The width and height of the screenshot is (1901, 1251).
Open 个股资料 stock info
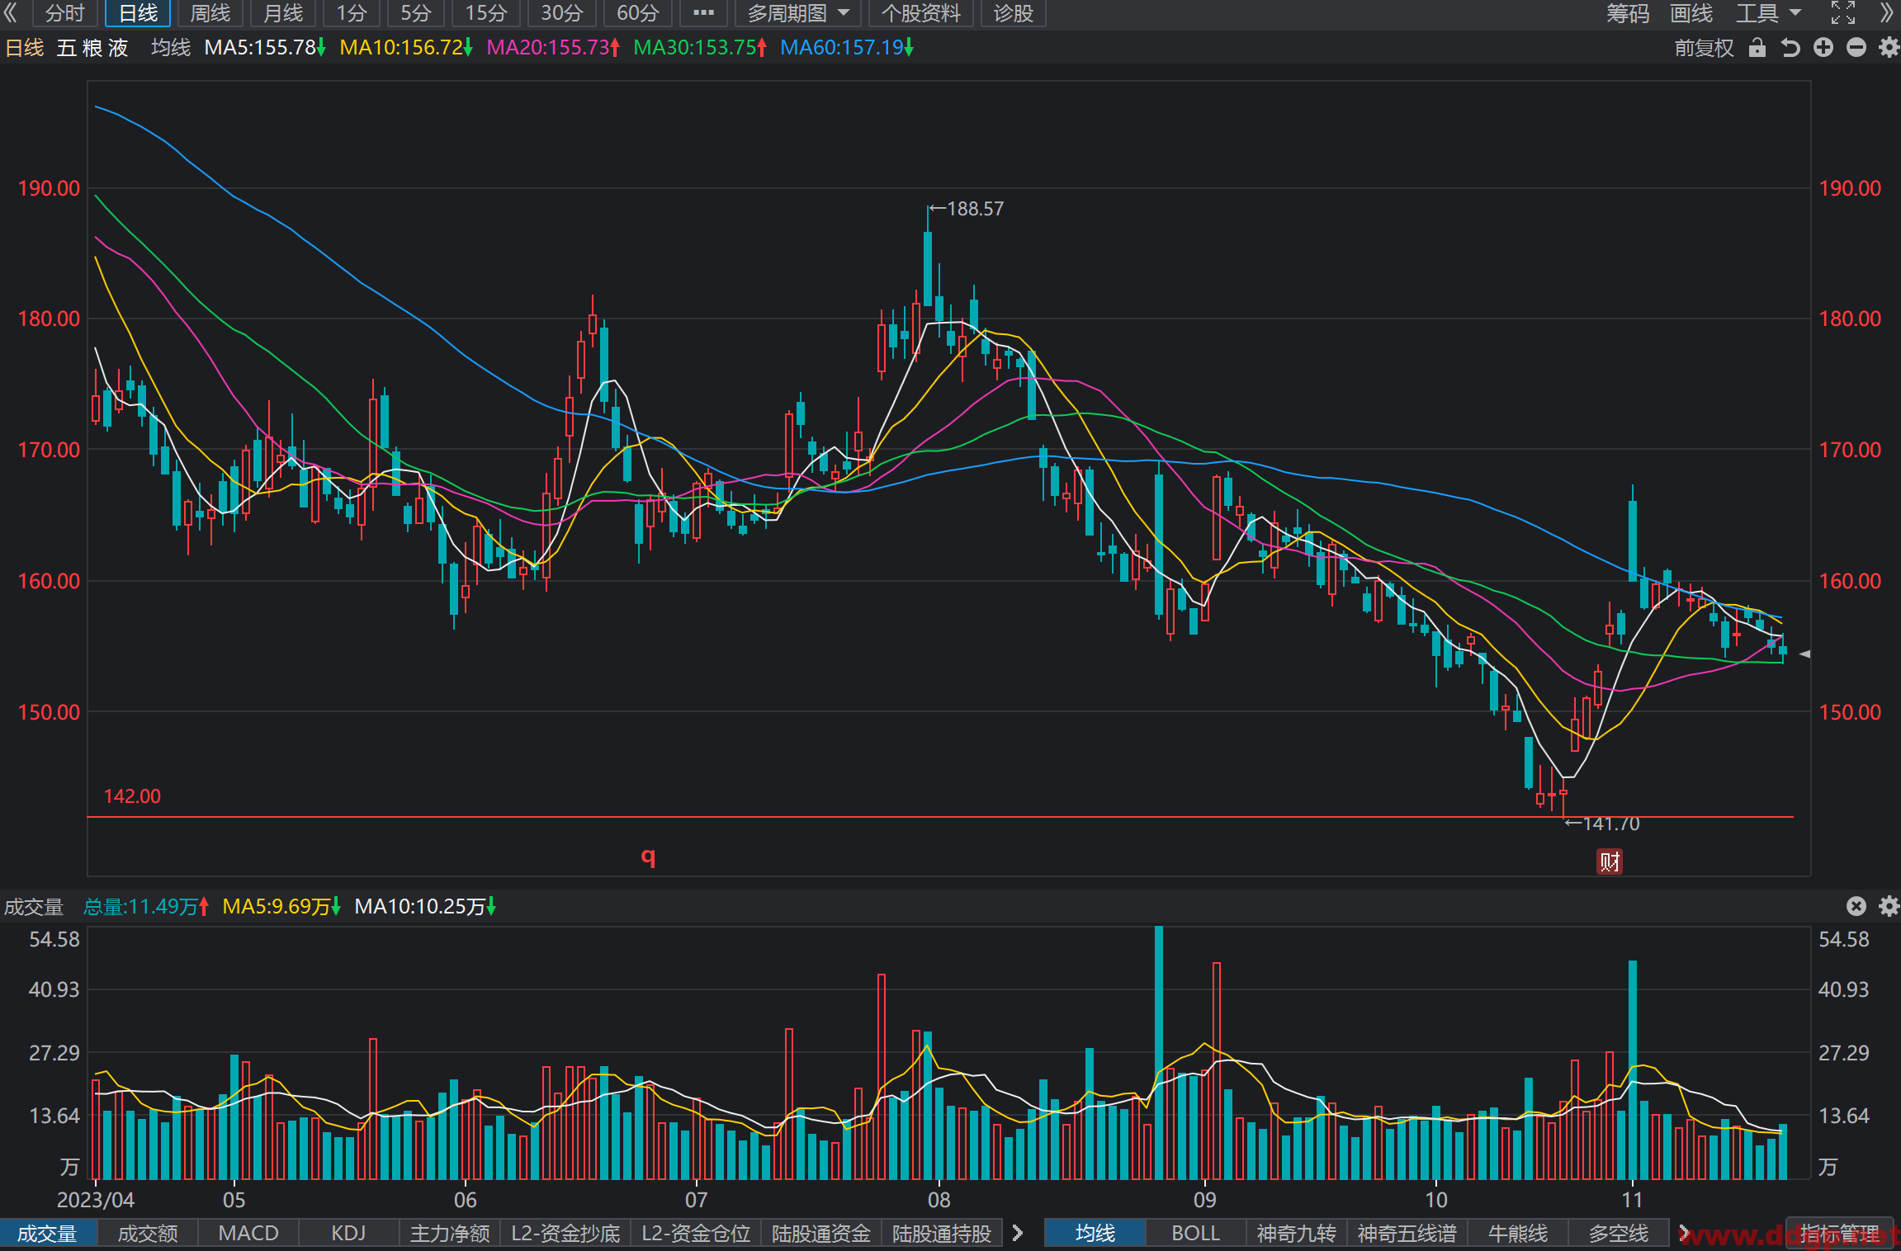pos(921,13)
